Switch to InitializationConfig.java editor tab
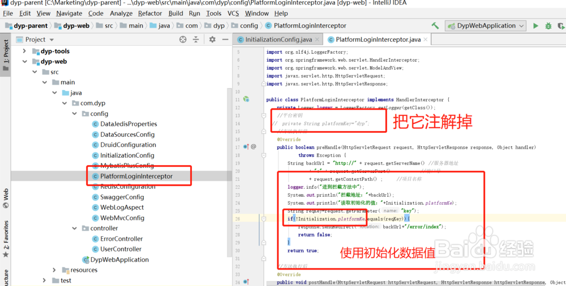Image resolution: width=566 pixels, height=286 pixels. point(278,40)
